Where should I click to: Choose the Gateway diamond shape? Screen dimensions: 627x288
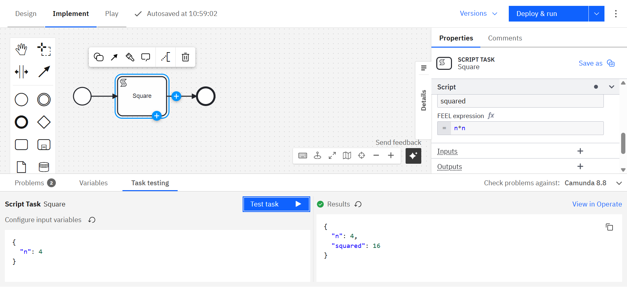pos(44,122)
